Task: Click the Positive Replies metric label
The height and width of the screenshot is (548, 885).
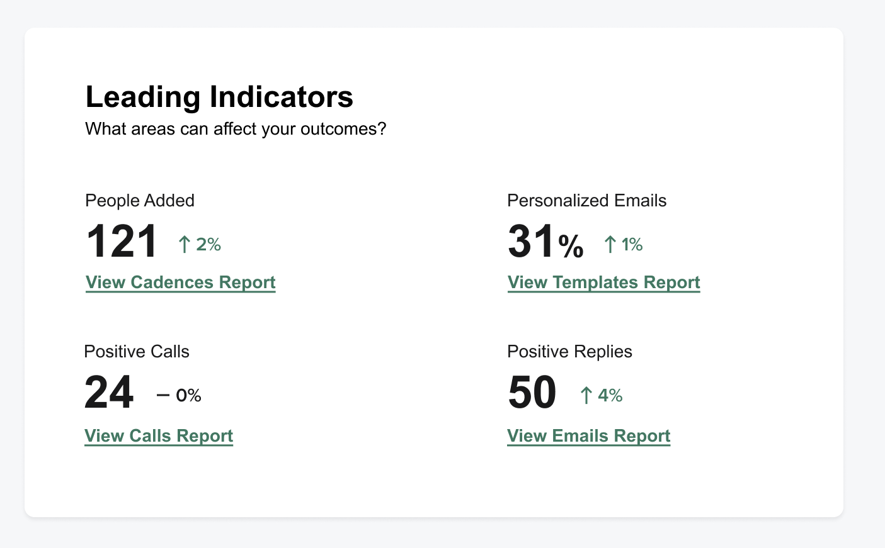Action: [569, 352]
